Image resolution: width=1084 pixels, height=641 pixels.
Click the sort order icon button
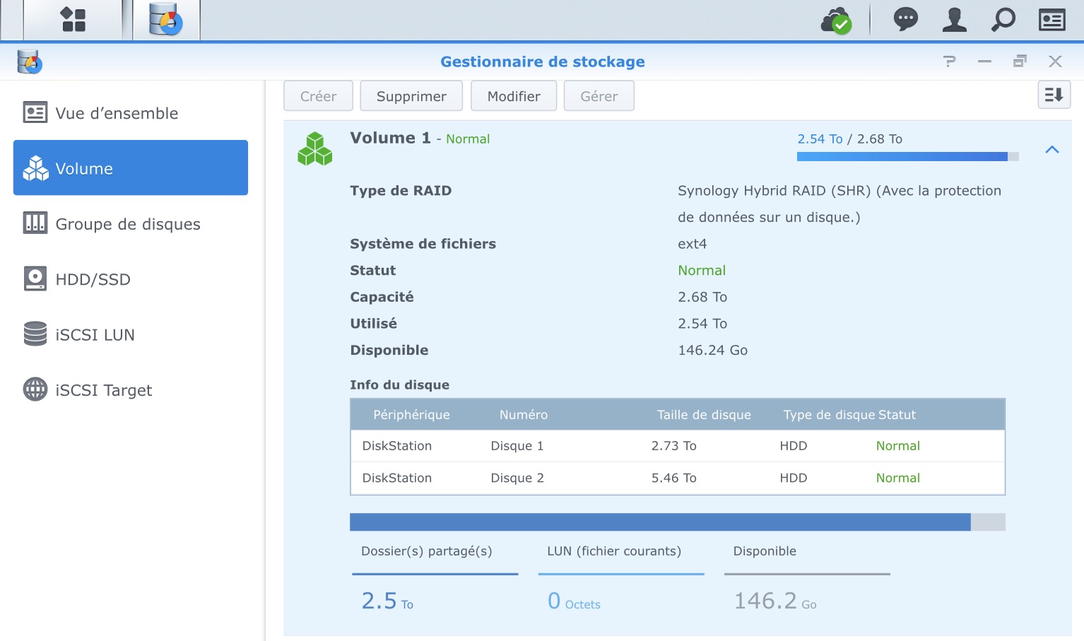tap(1054, 95)
